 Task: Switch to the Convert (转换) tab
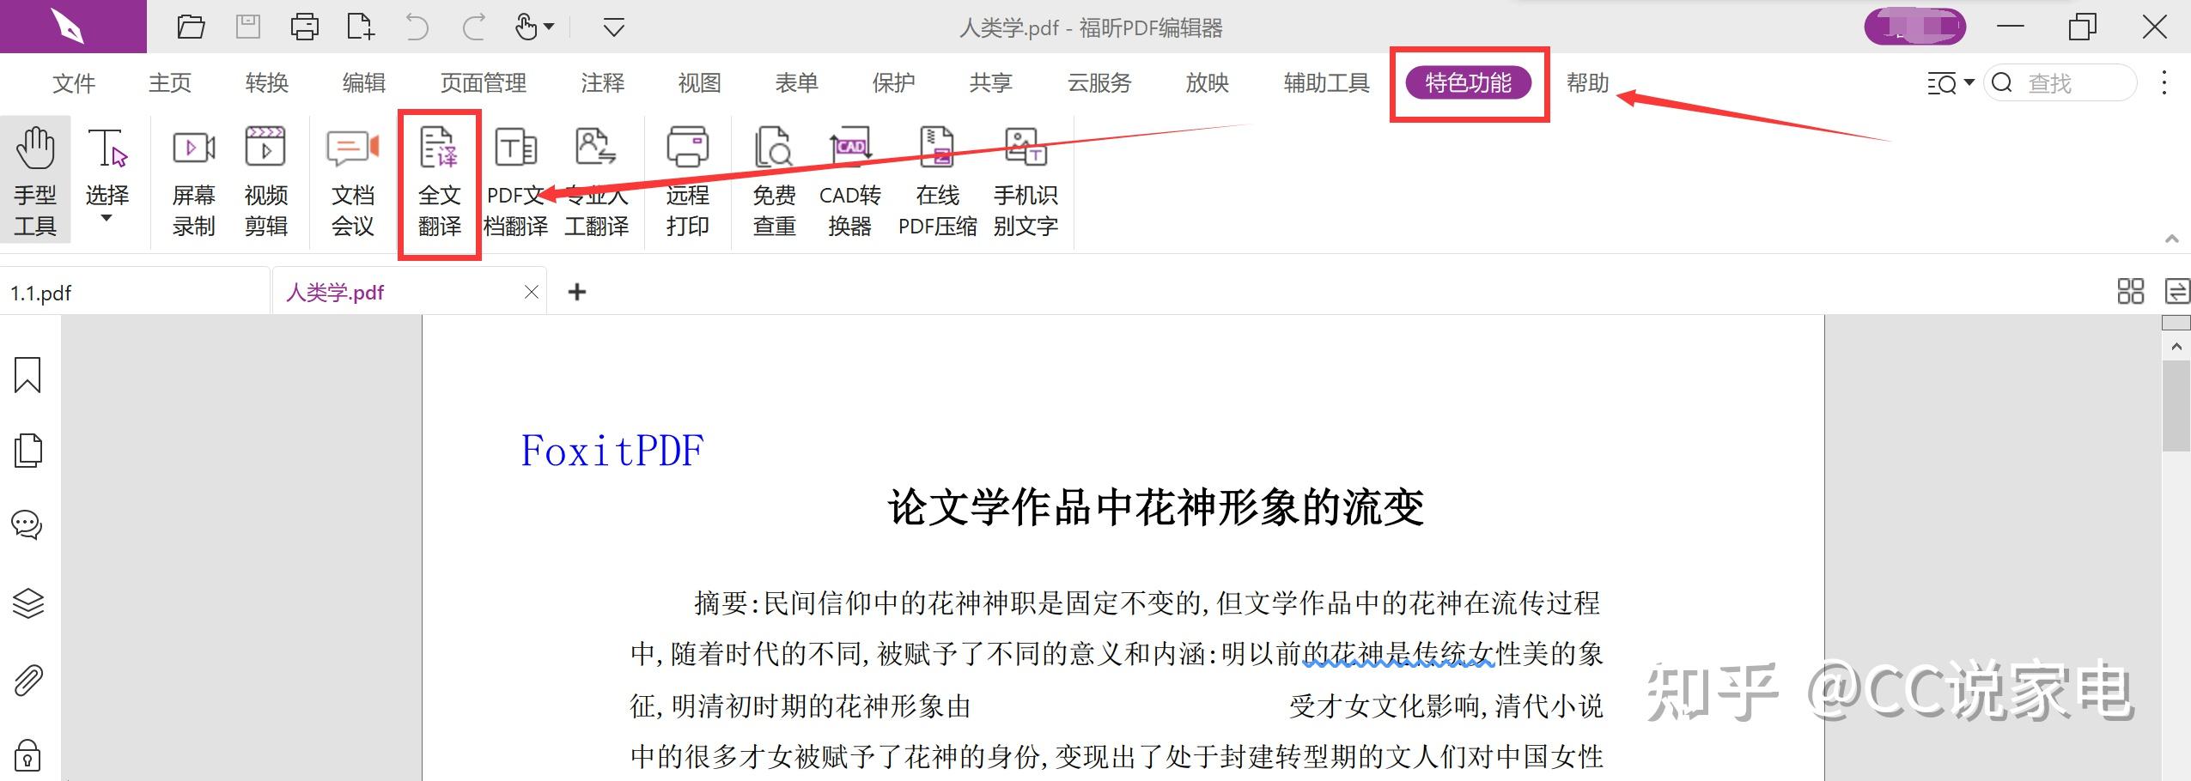click(x=267, y=83)
